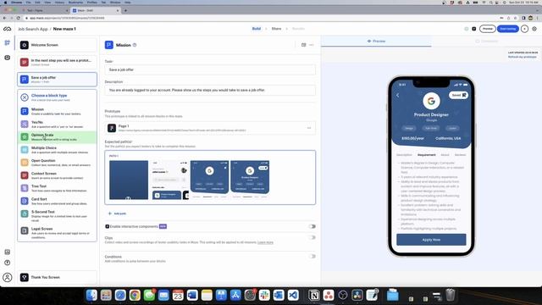Add a Mission block
The width and height of the screenshot is (542, 305).
pos(58,111)
